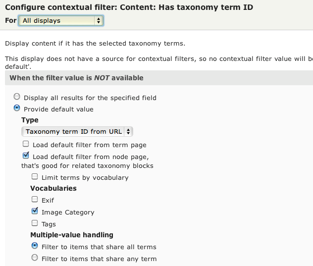Click the "Load default filter from term page" label
This screenshot has width=313, height=266.
(x=89, y=145)
